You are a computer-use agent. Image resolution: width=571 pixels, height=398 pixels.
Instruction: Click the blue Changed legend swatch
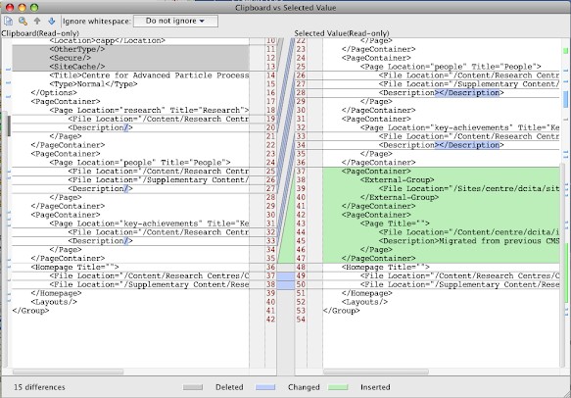(265, 387)
